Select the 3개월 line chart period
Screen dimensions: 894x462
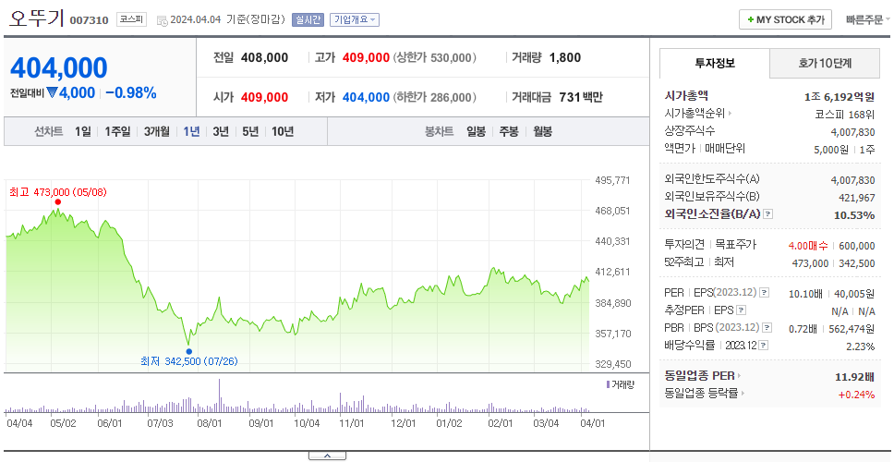pyautogui.click(x=157, y=132)
